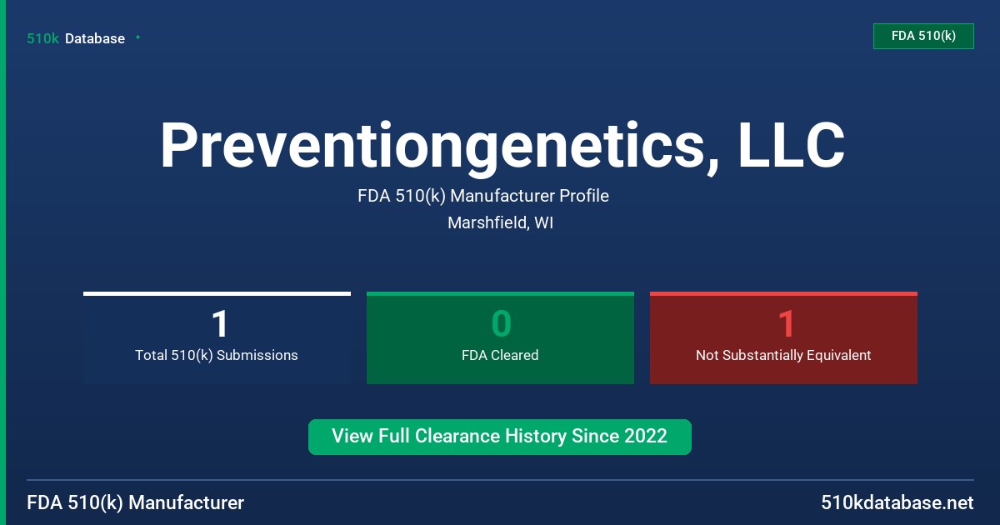Click the FDA 510(k) Manufacturer footer text
The image size is (1000, 525).
point(136,502)
